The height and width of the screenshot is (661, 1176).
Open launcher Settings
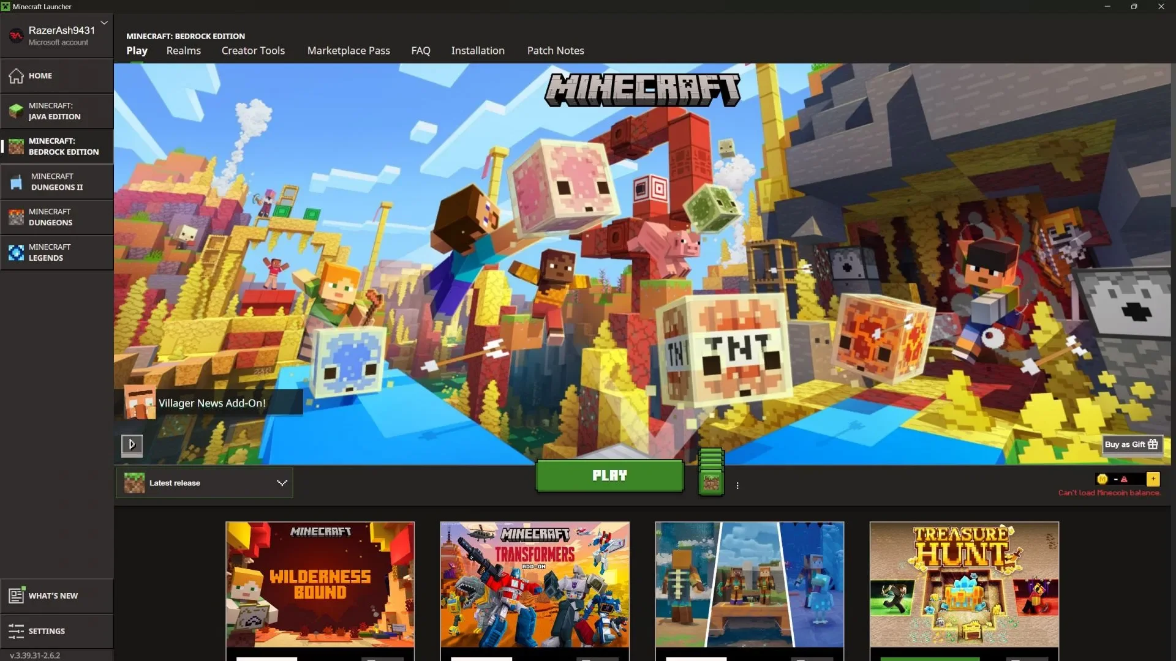pyautogui.click(x=56, y=631)
